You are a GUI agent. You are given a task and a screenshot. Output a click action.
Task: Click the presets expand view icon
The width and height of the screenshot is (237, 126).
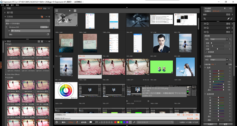pos(42,41)
